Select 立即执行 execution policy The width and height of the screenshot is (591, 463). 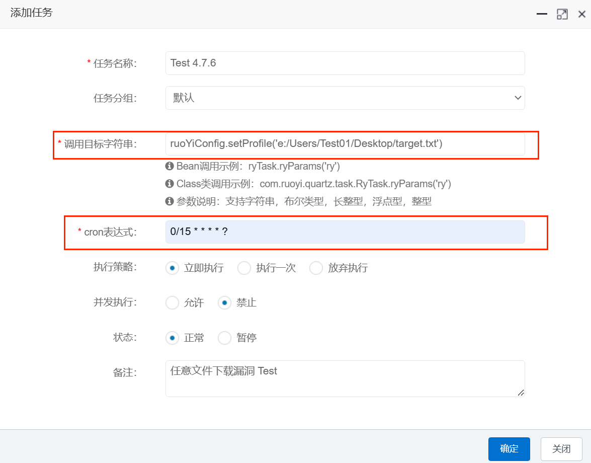[x=172, y=268]
